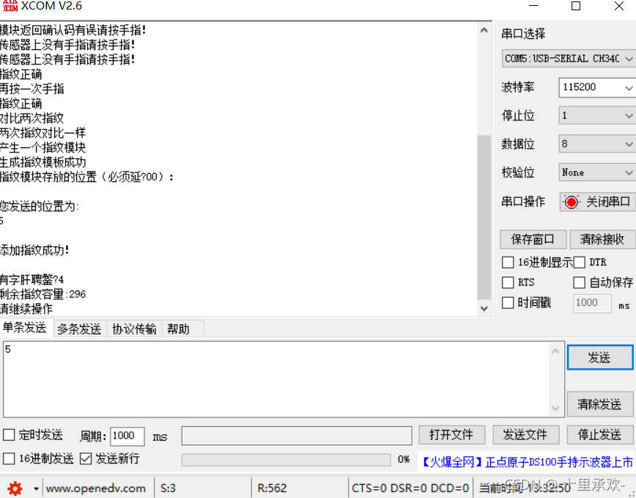The width and height of the screenshot is (636, 498).
Task: Maximize the XCOM window
Action: (576, 6)
